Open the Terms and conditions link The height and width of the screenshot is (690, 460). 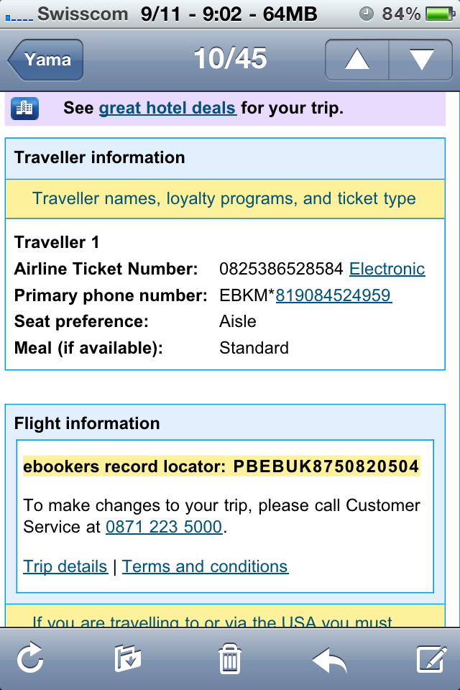pyautogui.click(x=205, y=566)
